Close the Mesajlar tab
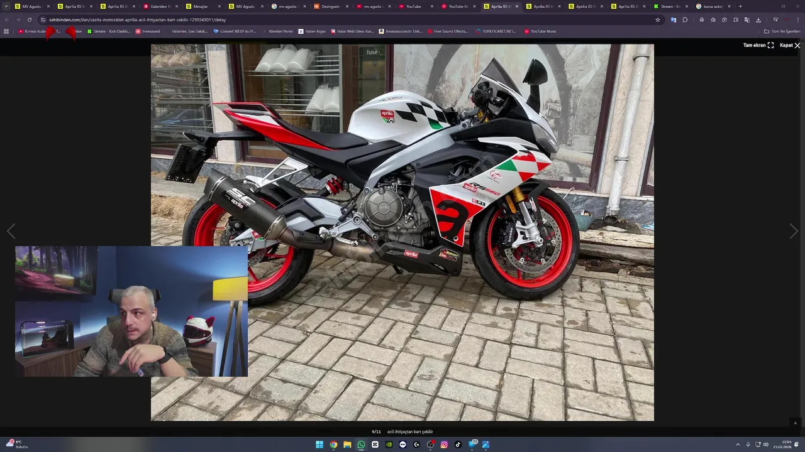 pos(219,6)
